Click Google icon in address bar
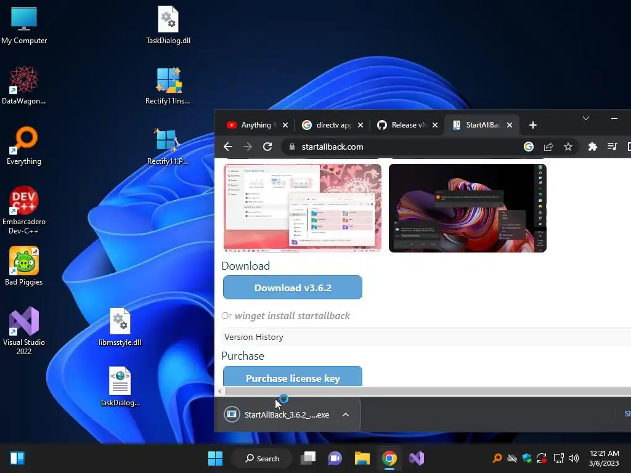 coord(528,147)
